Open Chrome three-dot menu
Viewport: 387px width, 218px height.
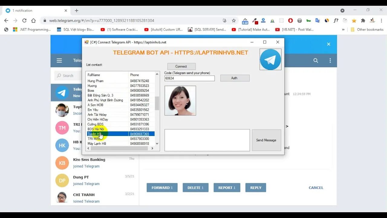click(381, 21)
